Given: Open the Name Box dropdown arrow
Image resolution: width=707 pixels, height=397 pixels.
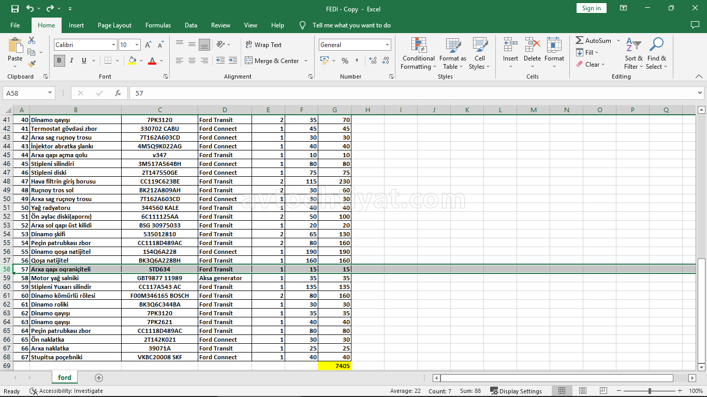Looking at the screenshot, I should click(50, 93).
